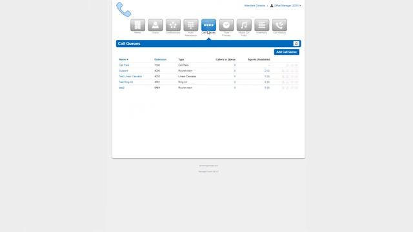This screenshot has height=232, width=413.
Task: Click the Call Queues panel title
Action: pos(129,44)
